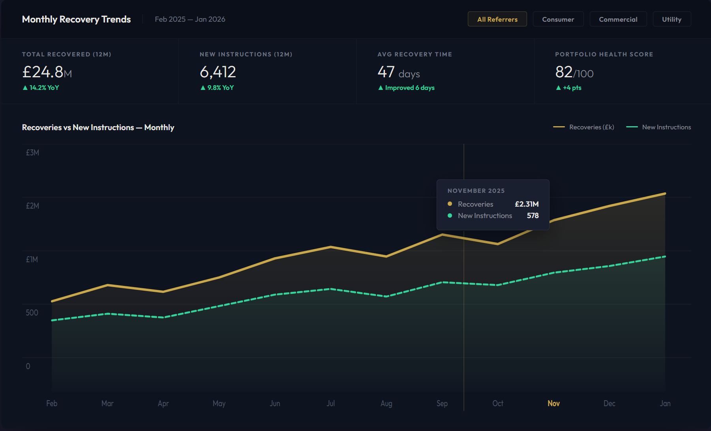Screen dimensions: 711x431
Task: Click the 9.8% YoY trend arrow
Action: (x=203, y=88)
